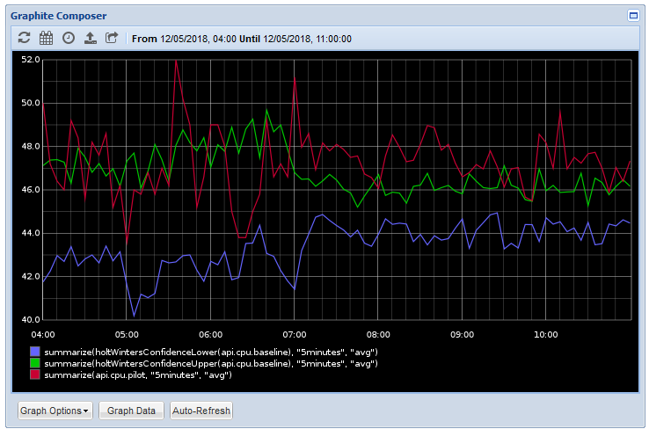
Task: Open the Graph Options dropdown menu
Action: pyautogui.click(x=55, y=411)
